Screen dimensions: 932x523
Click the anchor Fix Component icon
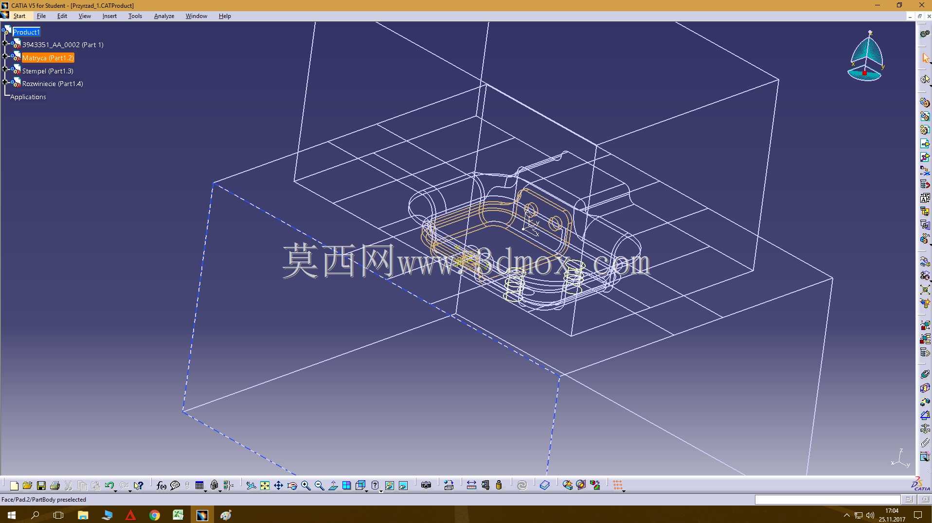(x=925, y=429)
